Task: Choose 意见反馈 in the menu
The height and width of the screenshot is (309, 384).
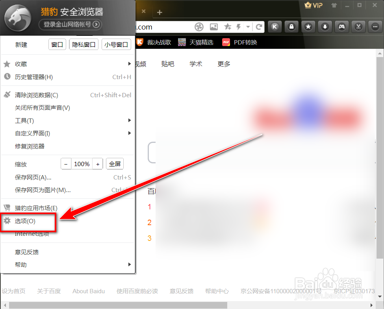Action: (68, 252)
